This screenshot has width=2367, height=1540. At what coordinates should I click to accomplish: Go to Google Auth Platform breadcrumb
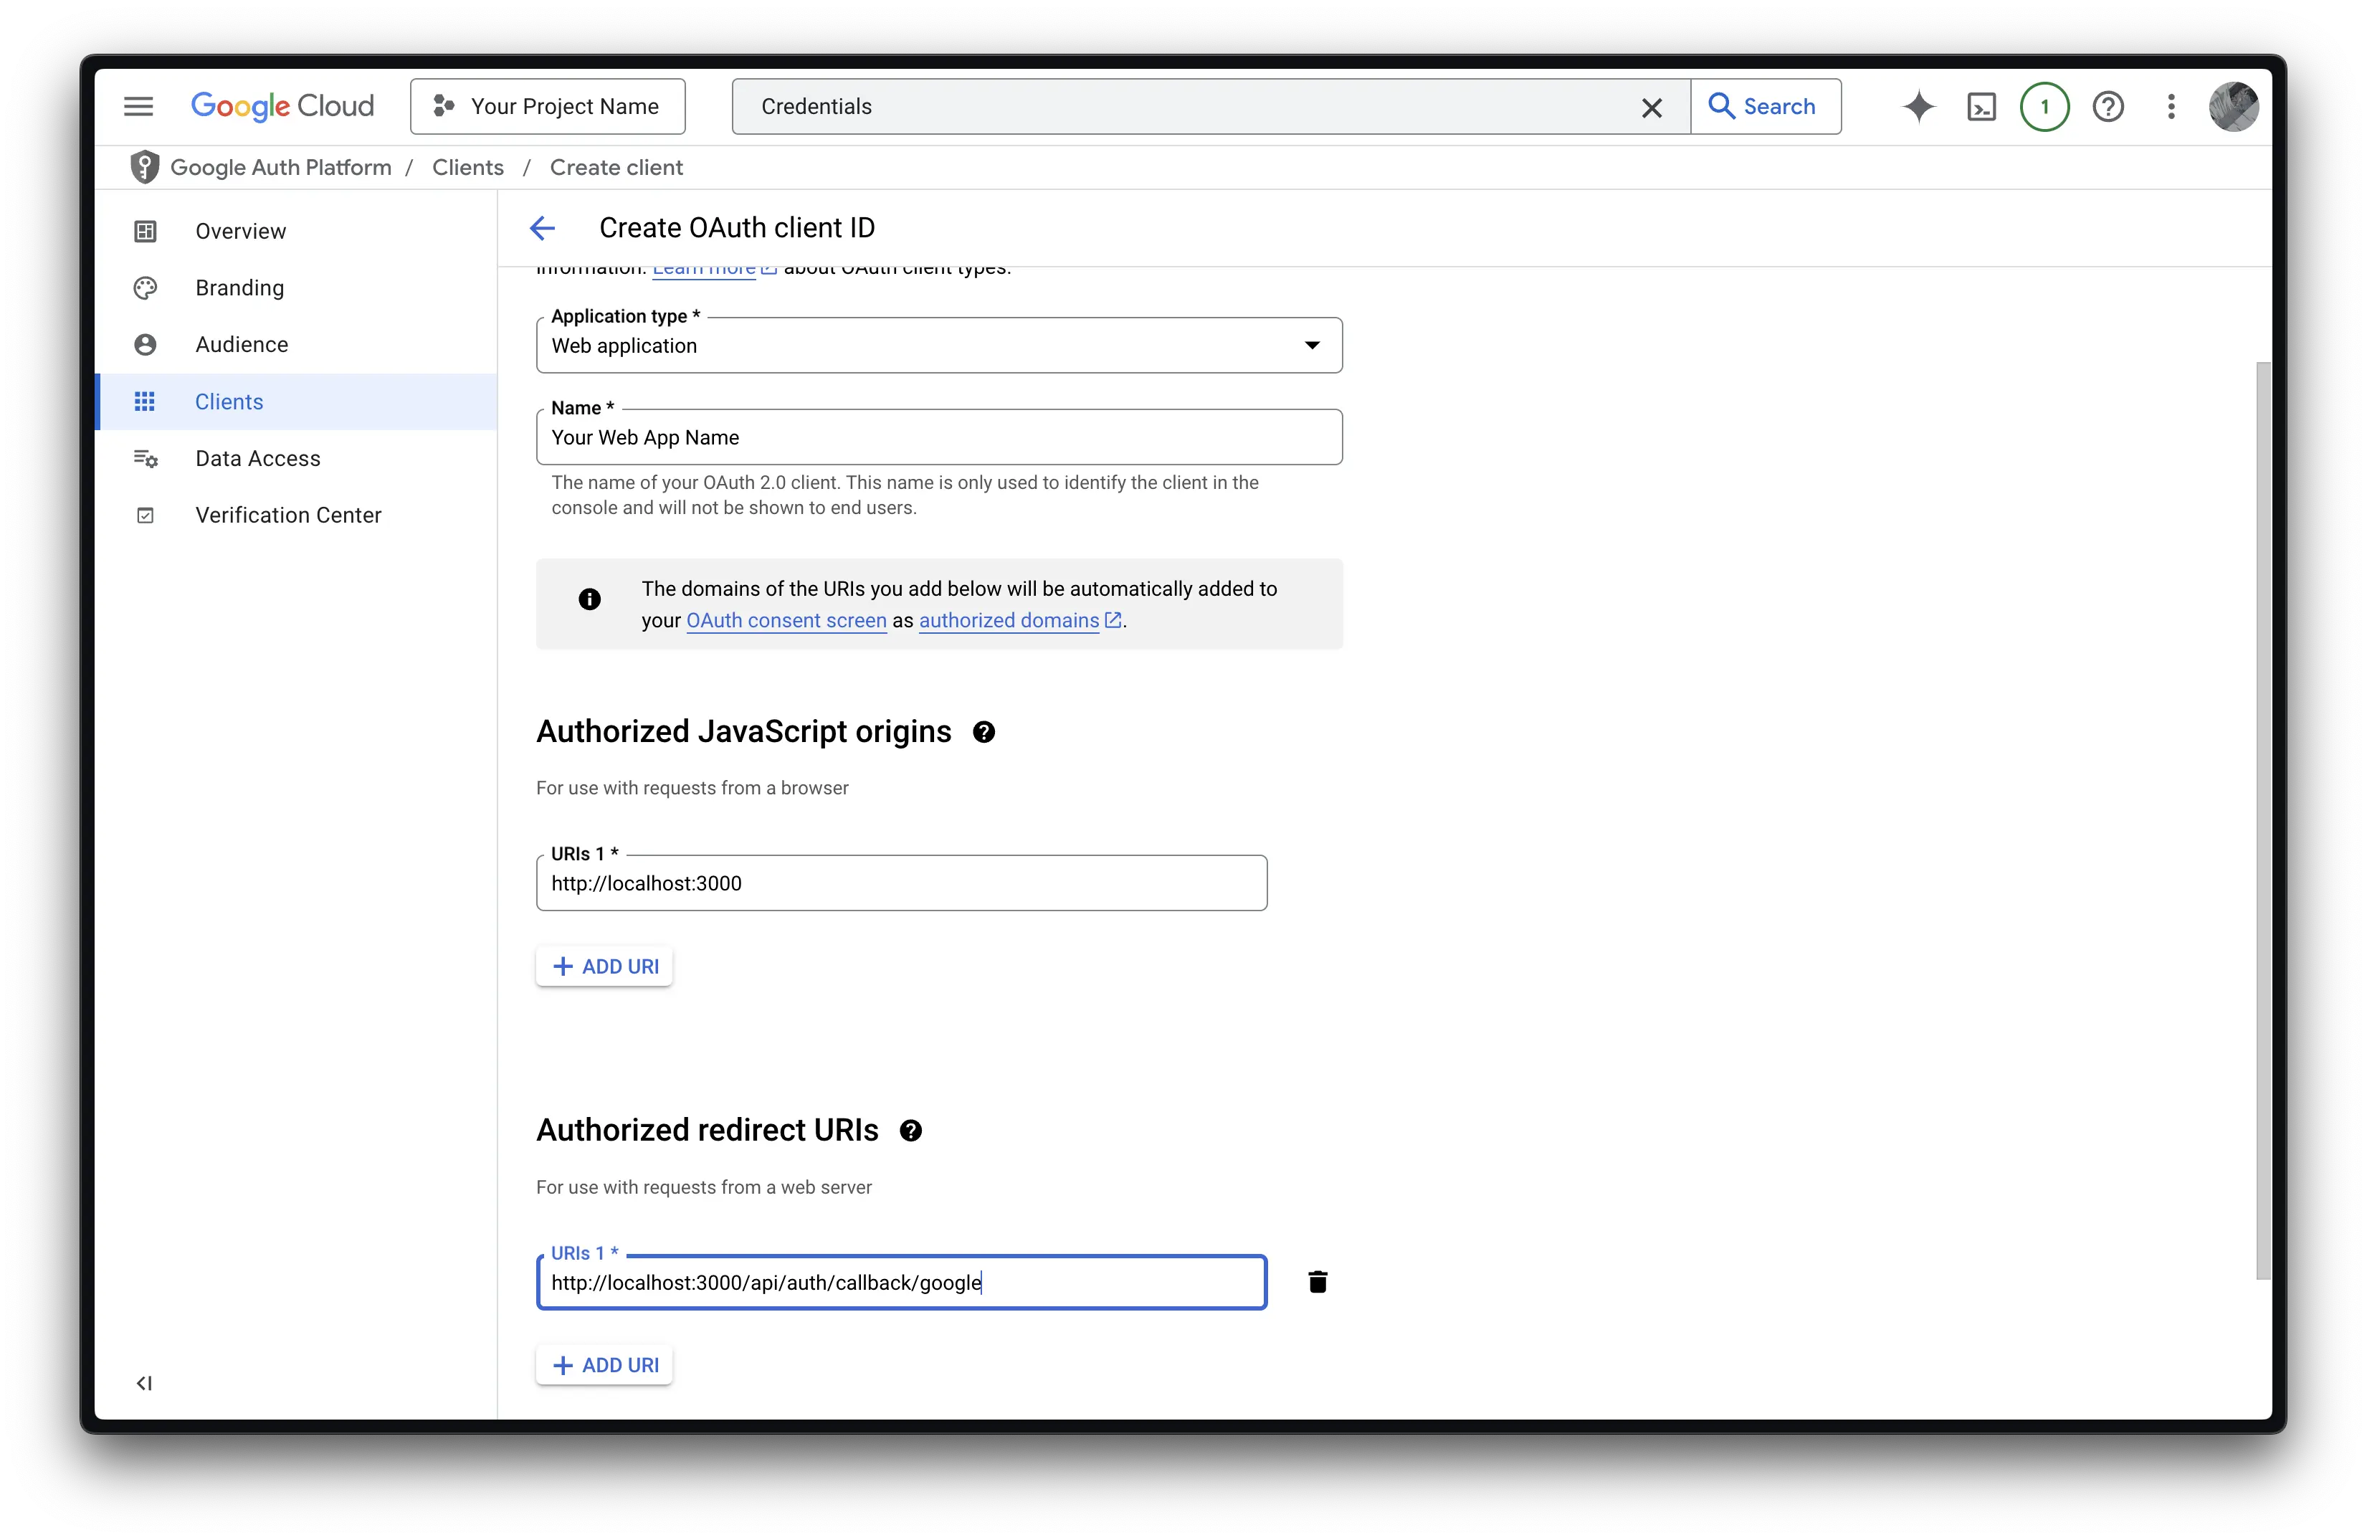pos(280,167)
